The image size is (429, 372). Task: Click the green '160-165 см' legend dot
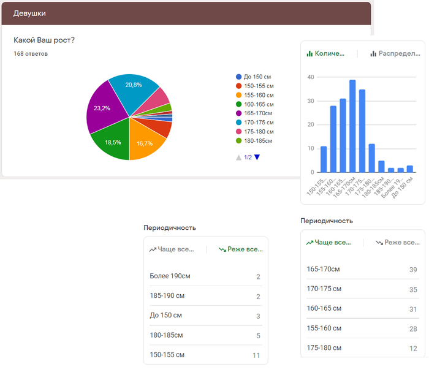coord(238,104)
